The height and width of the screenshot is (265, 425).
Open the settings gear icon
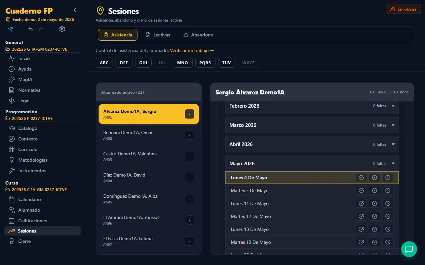62,29
